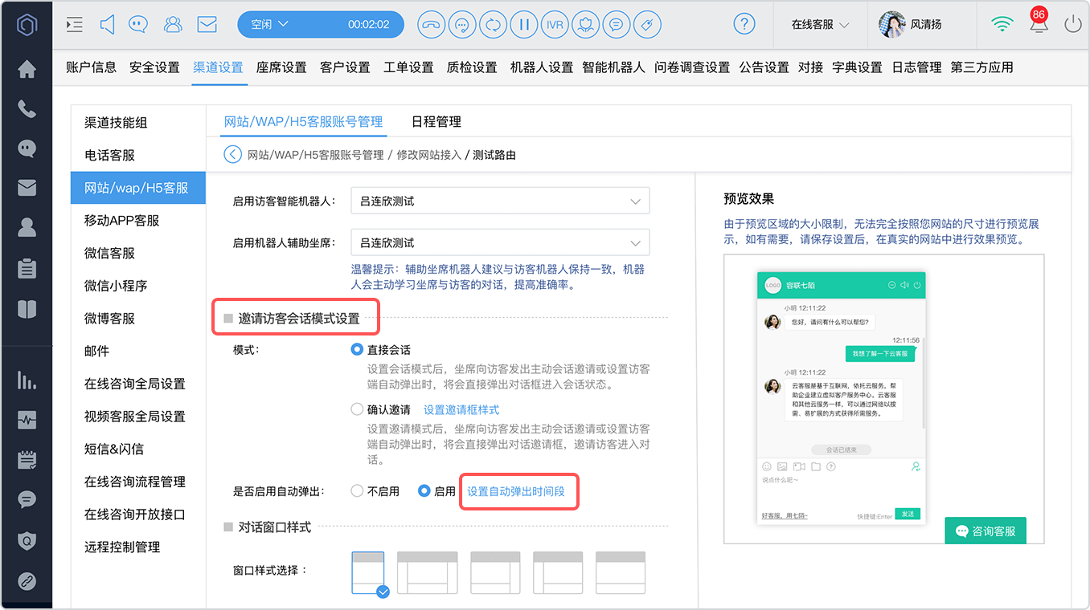Screen dimensions: 1090x610
Task: Click the green 咨询客服 preview button
Action: (986, 531)
